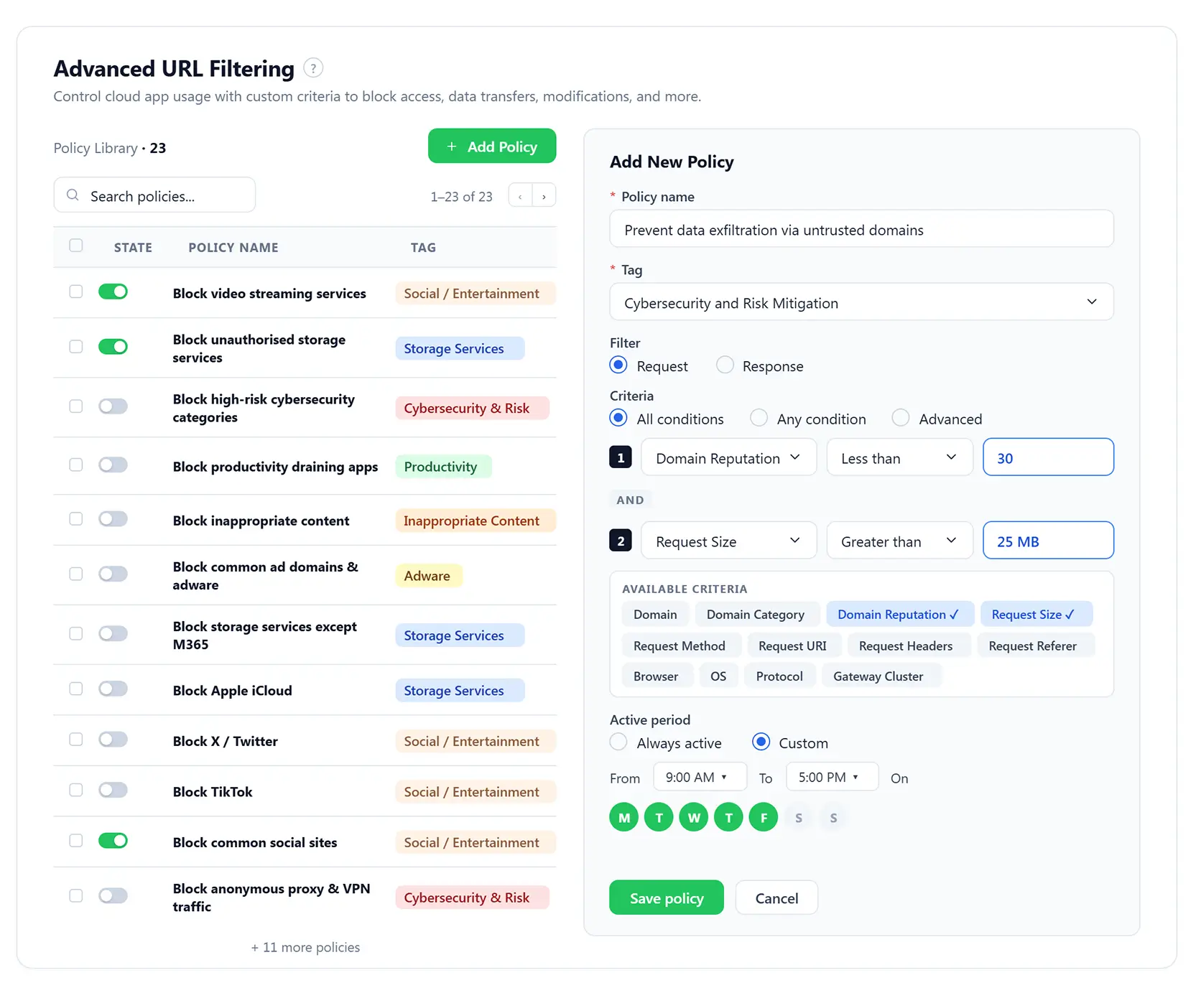Screen dimensions: 1201x993
Task: Edit the Policy name field
Action: pos(861,229)
